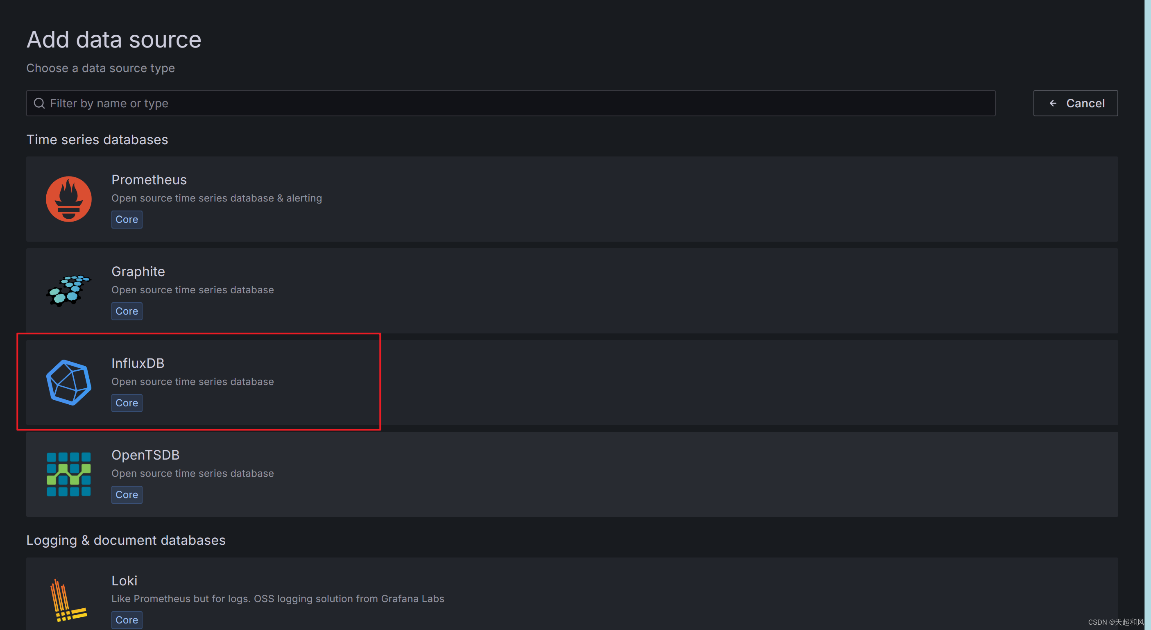Click the Cancel button
Image resolution: width=1151 pixels, height=630 pixels.
click(x=1076, y=103)
